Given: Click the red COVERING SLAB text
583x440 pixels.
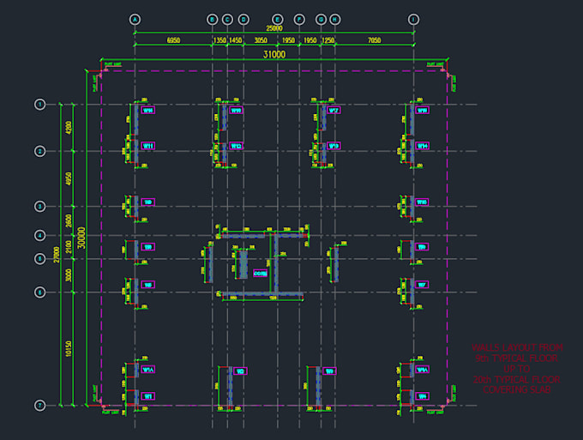Looking at the screenshot, I should (x=517, y=389).
